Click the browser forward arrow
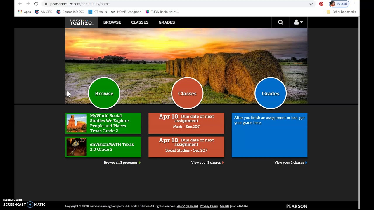The height and width of the screenshot is (210, 374). pos(28,4)
